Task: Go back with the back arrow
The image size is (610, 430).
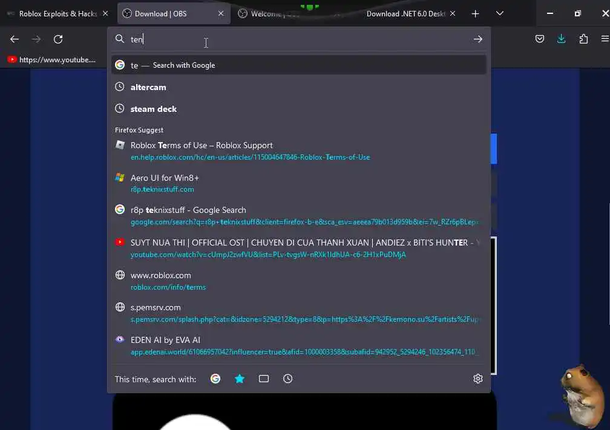Action: pos(15,39)
